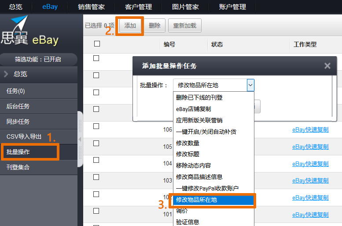Choose 一键开启/关闭自动补货 from the list
Screen dimensions: 342x226
coord(213,132)
